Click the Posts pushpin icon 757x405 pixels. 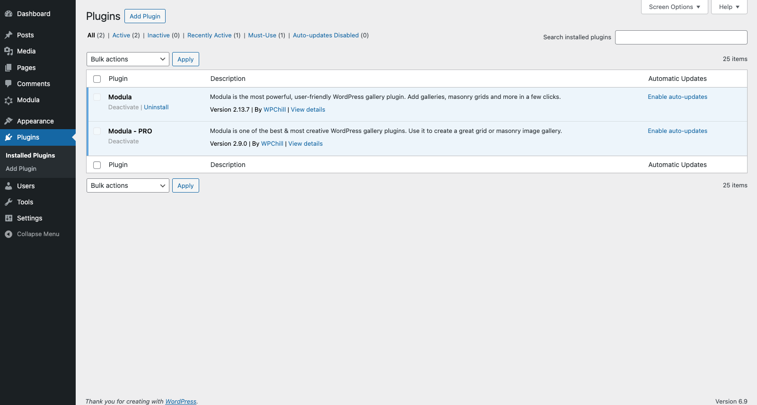coord(9,35)
